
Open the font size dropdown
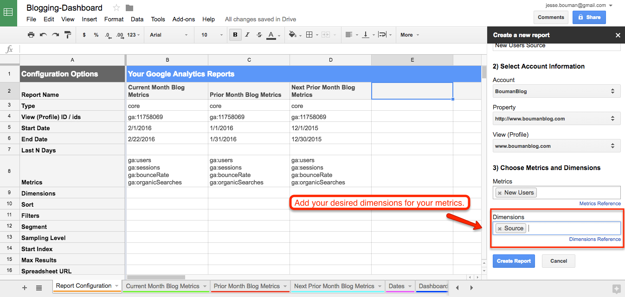[x=210, y=35]
